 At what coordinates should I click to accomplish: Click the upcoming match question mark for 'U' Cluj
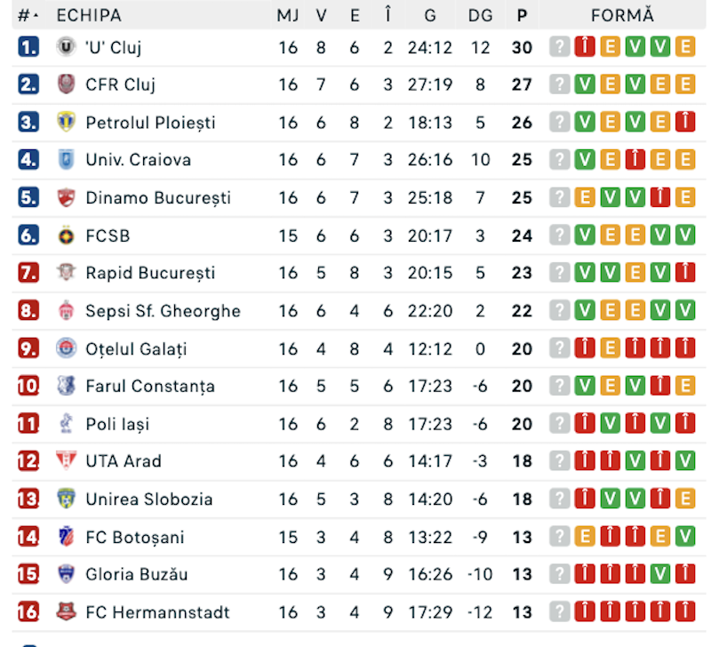(x=559, y=47)
